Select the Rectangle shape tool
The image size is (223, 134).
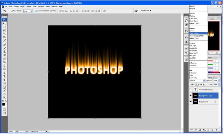[5, 83]
